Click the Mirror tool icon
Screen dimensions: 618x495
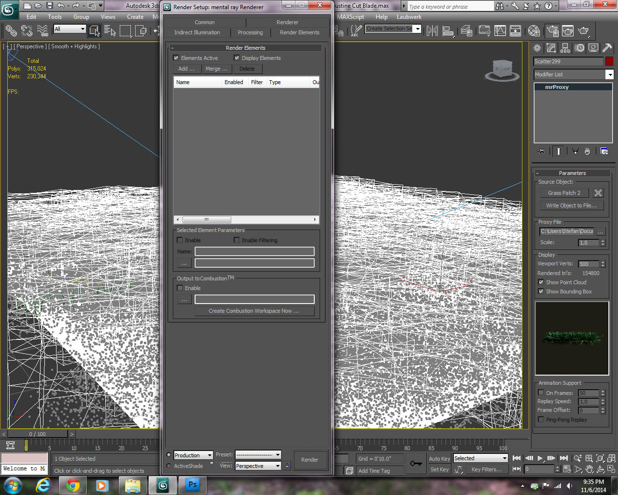[x=433, y=31]
